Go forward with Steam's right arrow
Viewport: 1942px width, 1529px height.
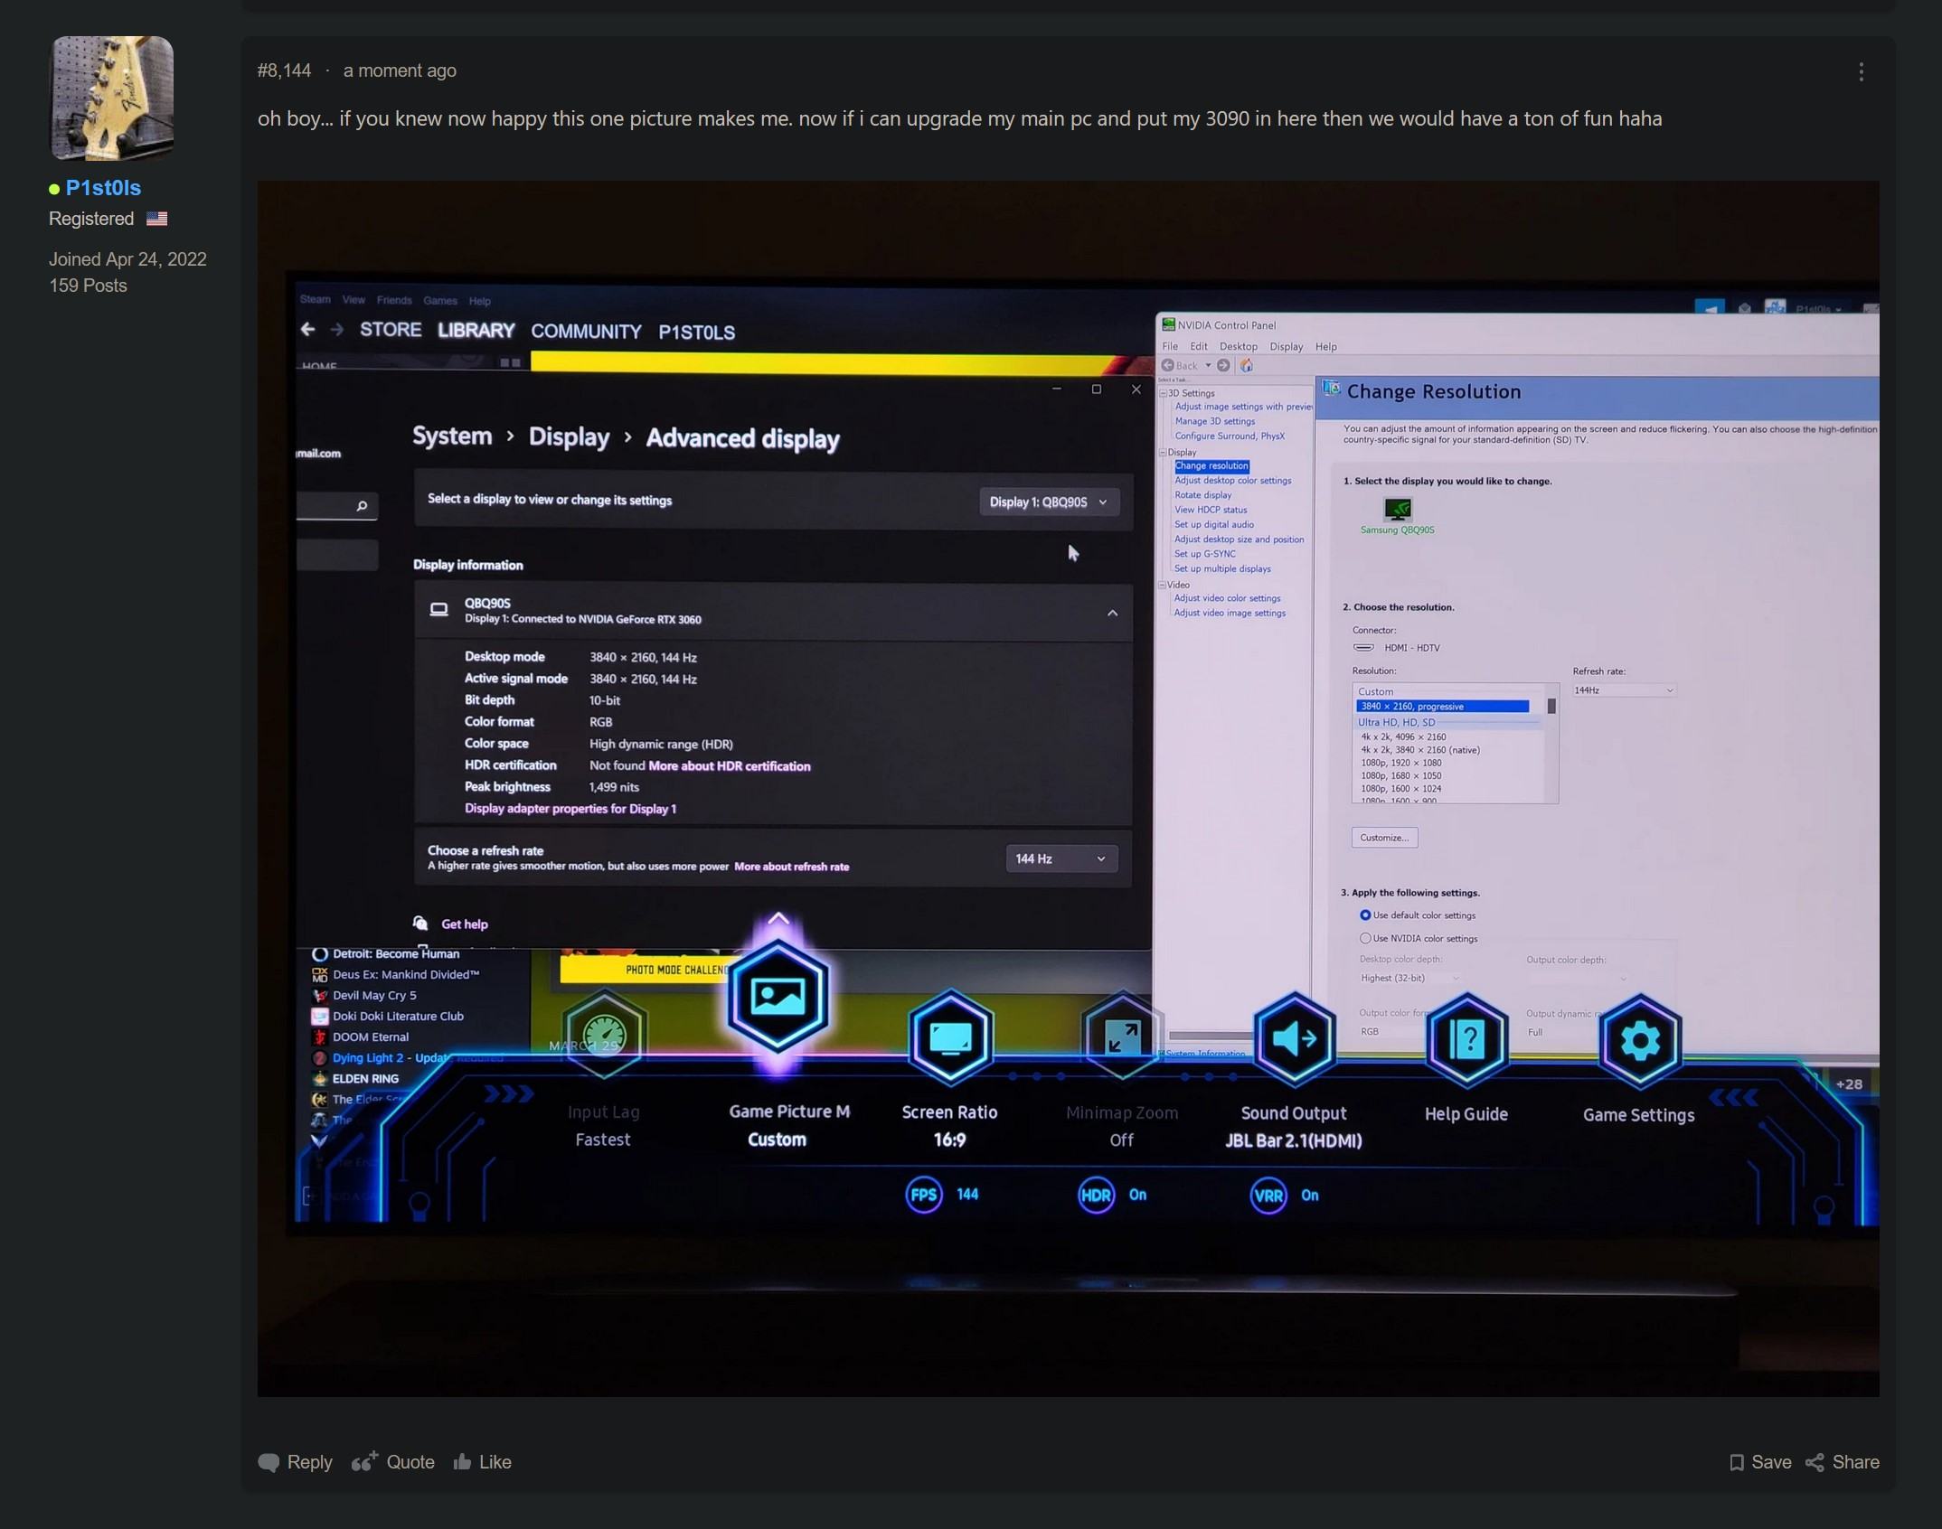coord(336,330)
